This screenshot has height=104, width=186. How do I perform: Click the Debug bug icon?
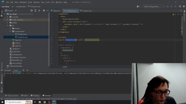click(x=168, y=6)
